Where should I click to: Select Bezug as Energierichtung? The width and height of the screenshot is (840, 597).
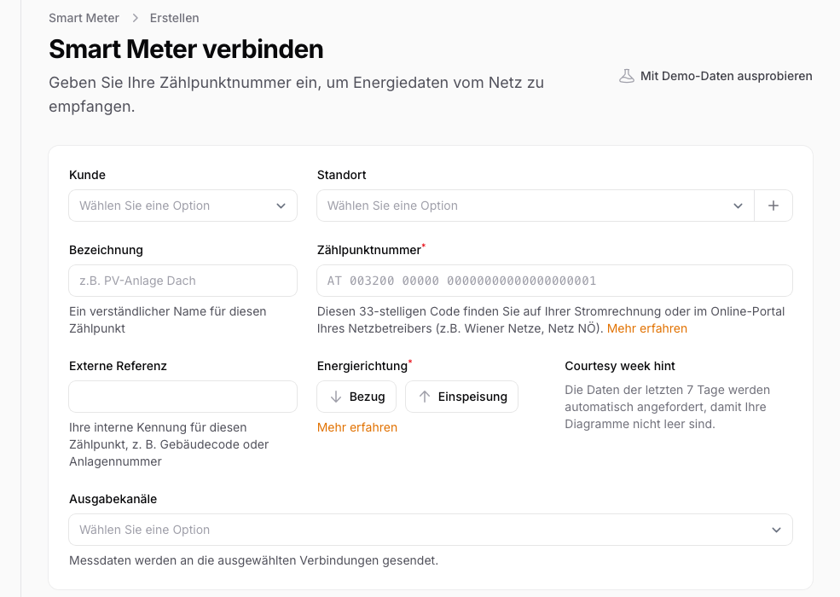tap(356, 396)
